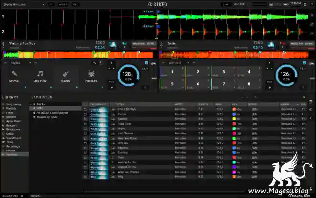
Task: Toggle SYNC on deck 2
Action: (x=309, y=44)
